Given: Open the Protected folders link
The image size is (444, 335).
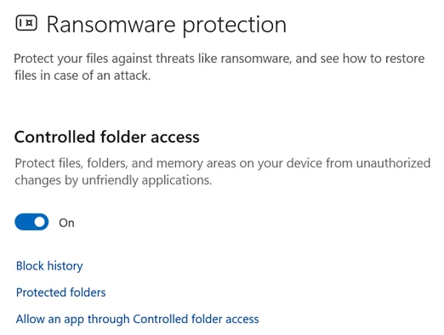Looking at the screenshot, I should point(60,292).
